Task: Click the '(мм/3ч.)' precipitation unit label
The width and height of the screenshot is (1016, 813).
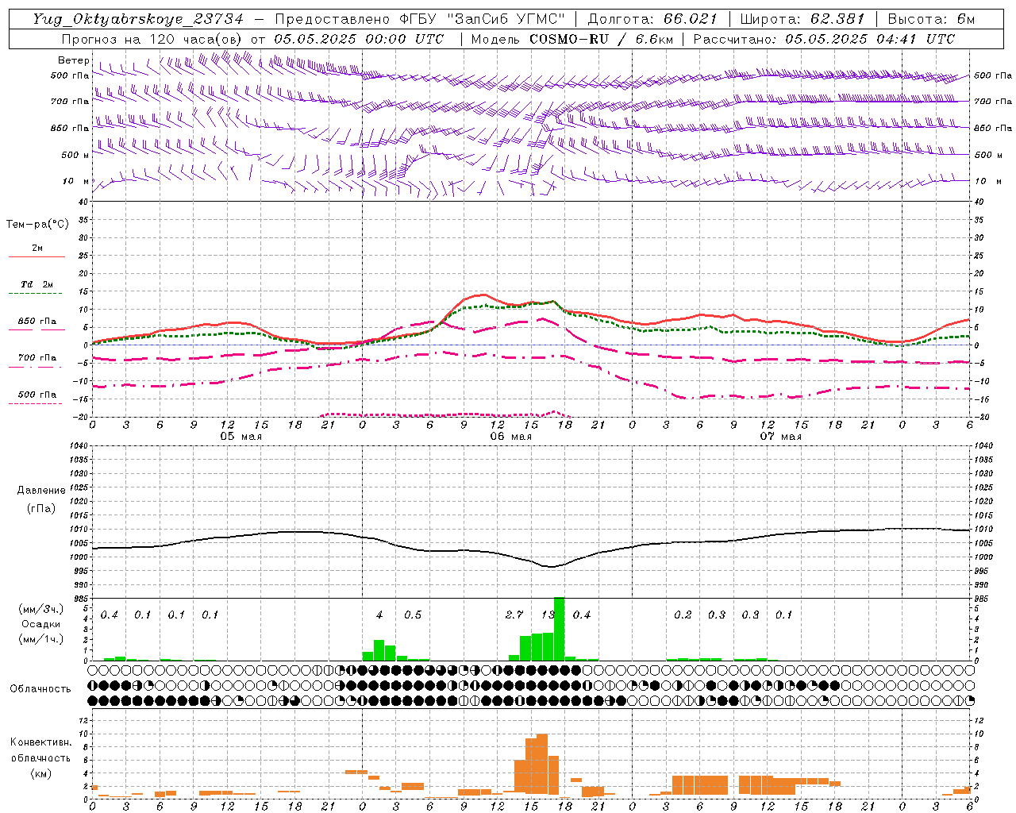Action: click(x=40, y=609)
